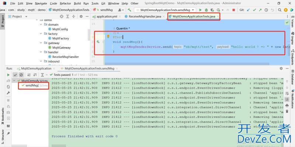Run with Coverage icon in toolbar

[212, 10]
